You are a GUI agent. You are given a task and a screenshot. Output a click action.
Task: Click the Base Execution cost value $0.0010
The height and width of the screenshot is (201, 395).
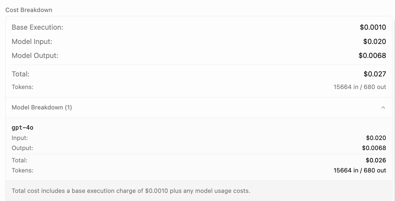pyautogui.click(x=373, y=27)
